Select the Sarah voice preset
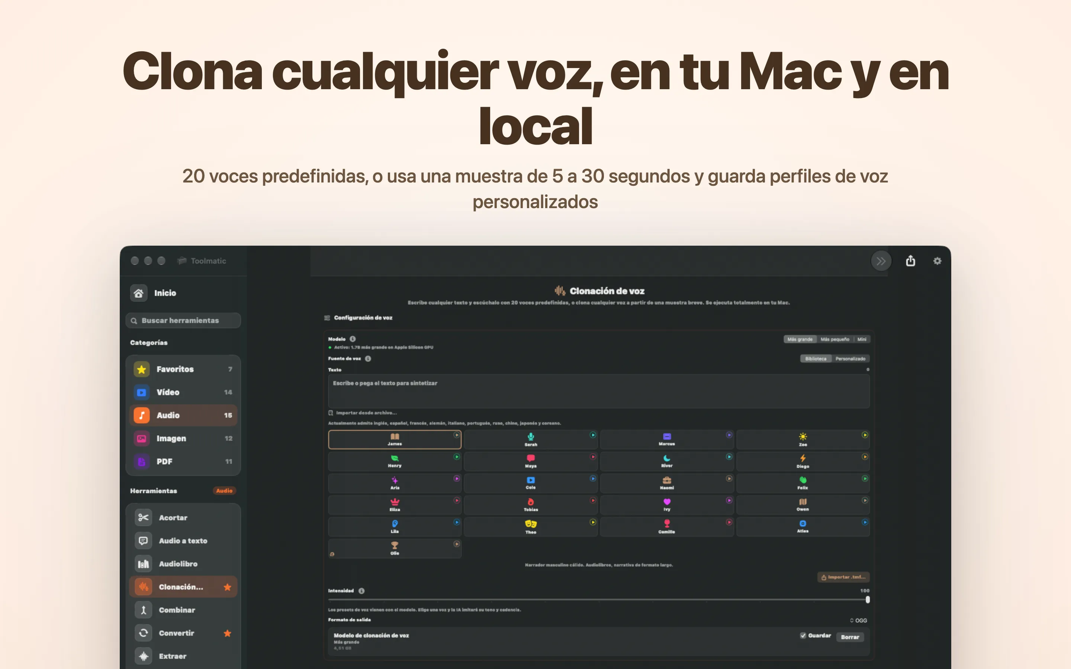 pos(531,439)
